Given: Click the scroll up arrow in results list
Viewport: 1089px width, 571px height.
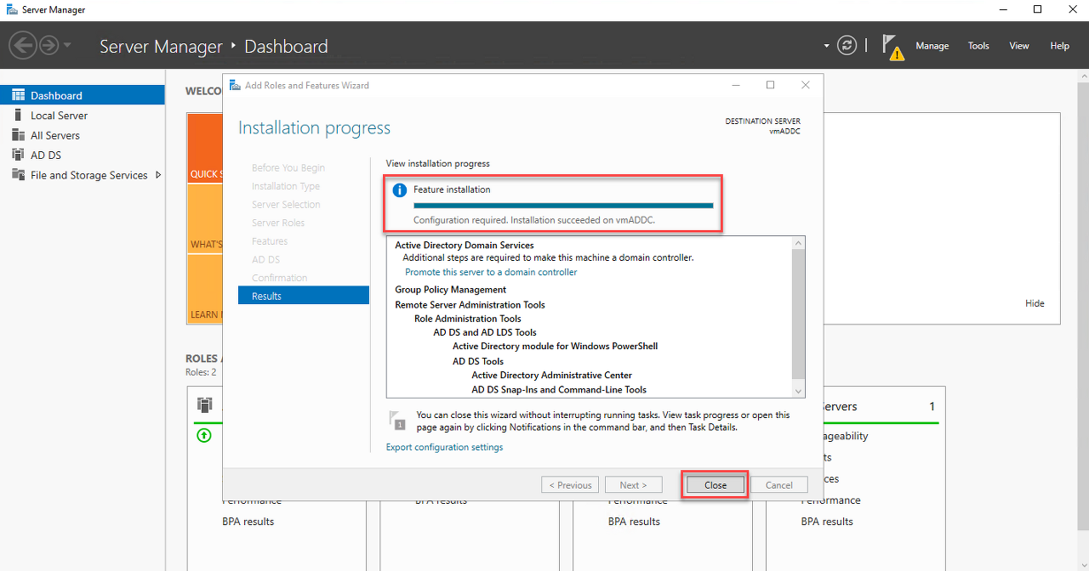Looking at the screenshot, I should click(x=798, y=243).
